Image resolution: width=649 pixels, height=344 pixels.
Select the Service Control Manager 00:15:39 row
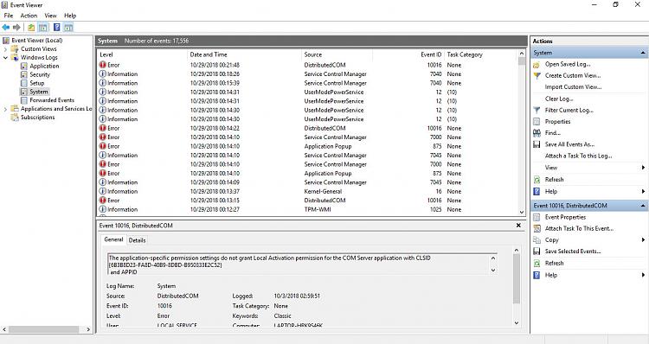[x=307, y=83]
